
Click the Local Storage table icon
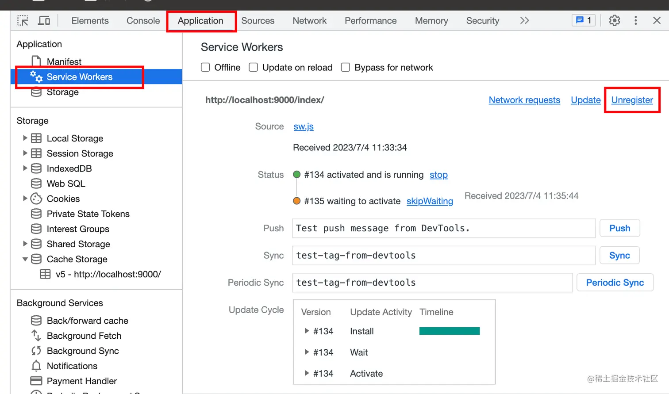[36, 138]
